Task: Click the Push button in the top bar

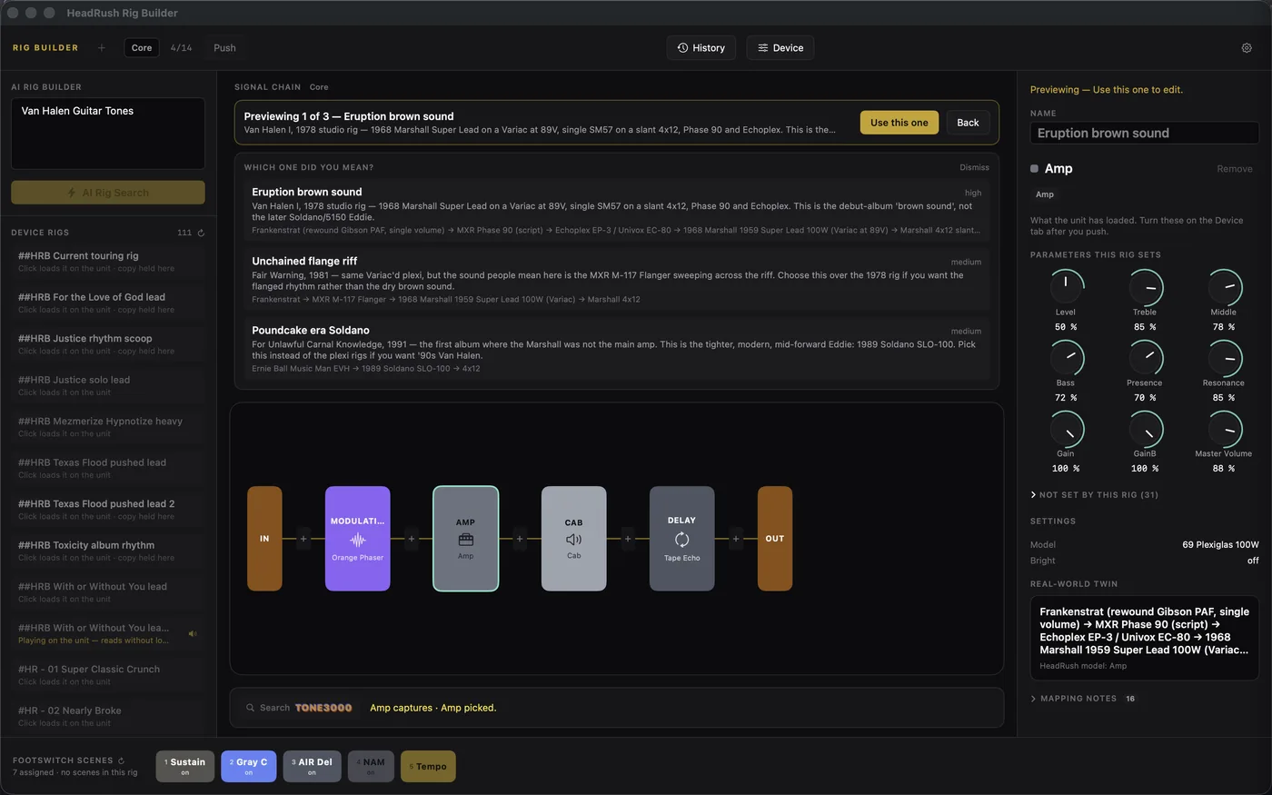Action: [224, 48]
